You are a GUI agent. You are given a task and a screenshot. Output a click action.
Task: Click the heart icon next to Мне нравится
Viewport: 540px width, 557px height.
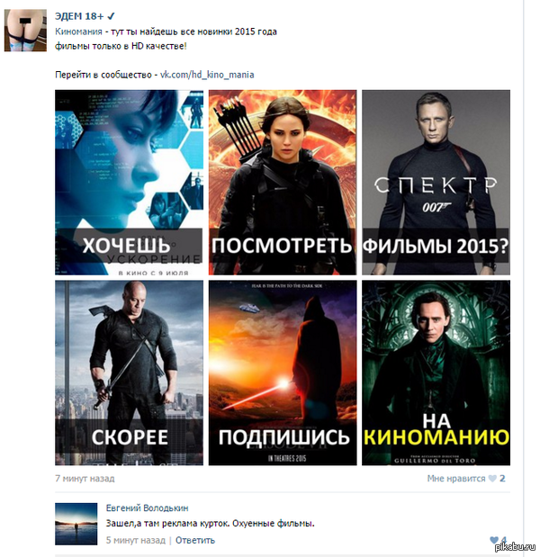tap(492, 479)
